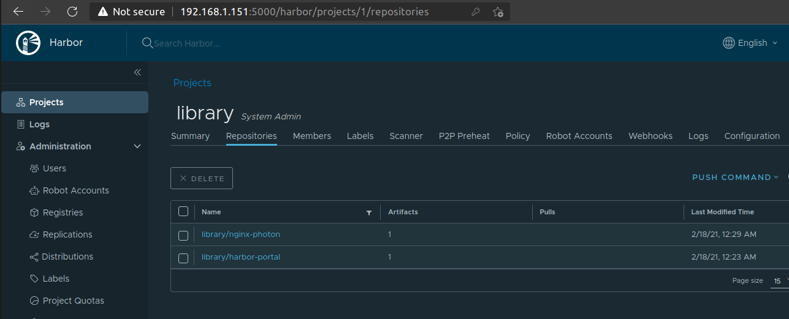Click the Robot Accounts robot icon
The width and height of the screenshot is (789, 319).
[34, 190]
